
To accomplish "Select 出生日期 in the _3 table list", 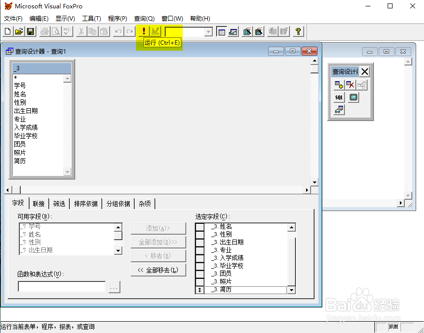I will pyautogui.click(x=26, y=111).
